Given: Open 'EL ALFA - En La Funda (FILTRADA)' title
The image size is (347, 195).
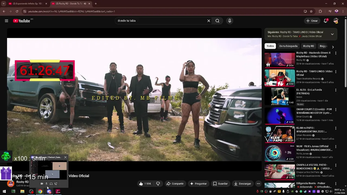Looking at the screenshot, I should point(309,92).
